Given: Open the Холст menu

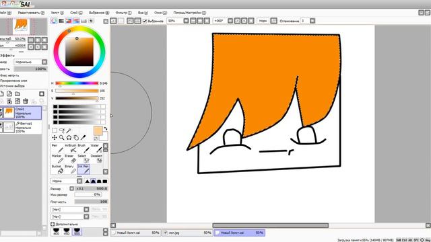Looking at the screenshot, I should [57, 13].
